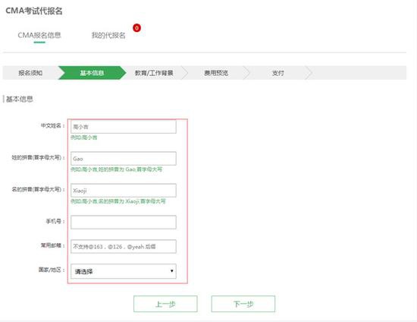Screen dimensions: 417x322
Task: Click the 国家/地区 label
Action: click(x=52, y=270)
